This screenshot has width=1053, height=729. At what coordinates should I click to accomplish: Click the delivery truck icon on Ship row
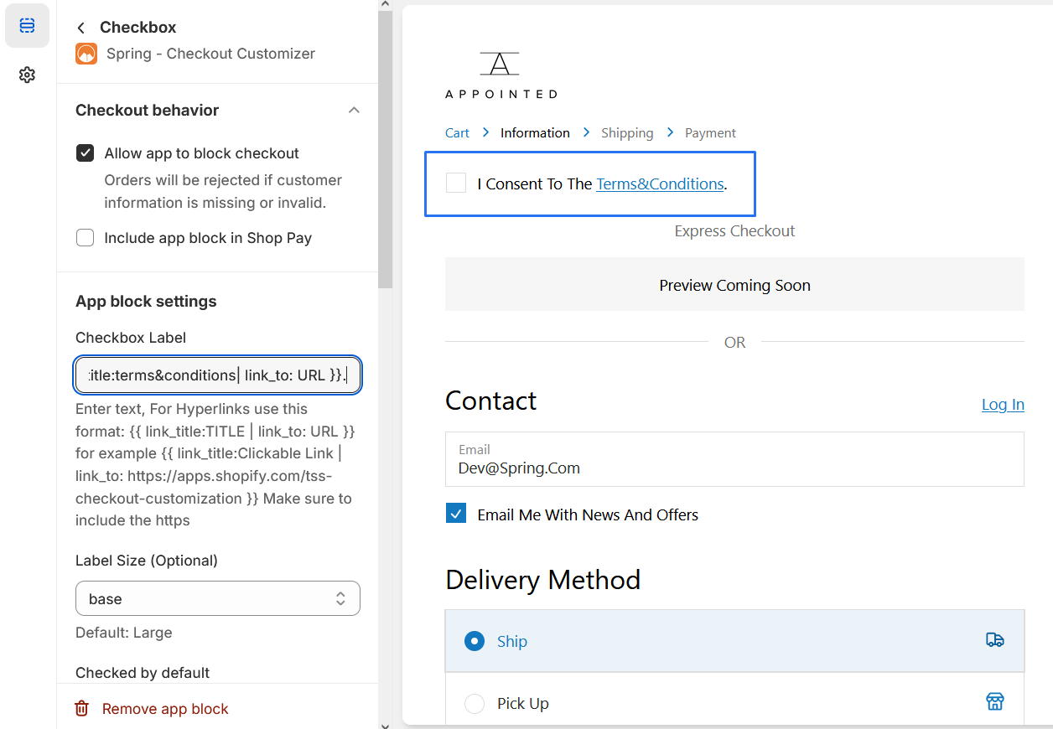(994, 640)
